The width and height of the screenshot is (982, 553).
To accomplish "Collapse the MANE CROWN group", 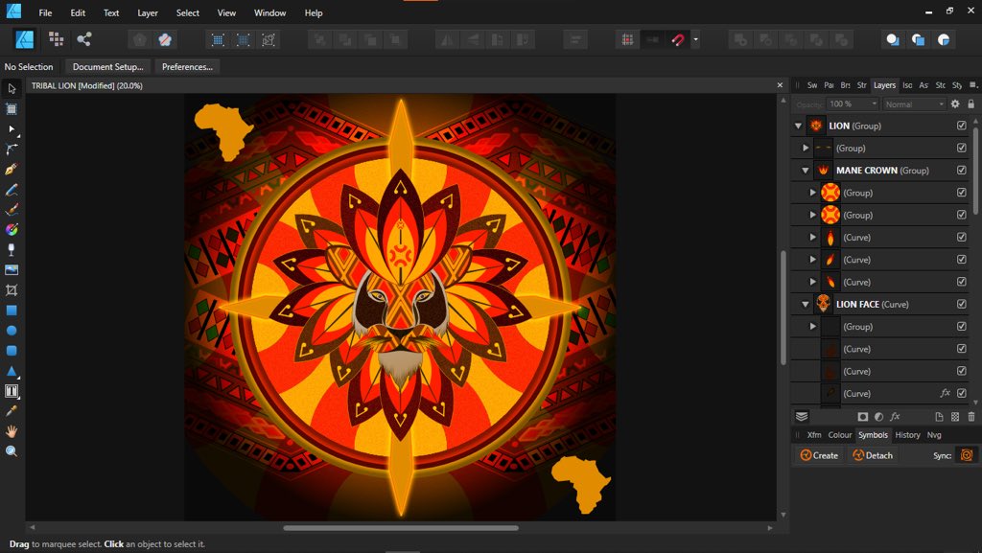I will pyautogui.click(x=806, y=171).
